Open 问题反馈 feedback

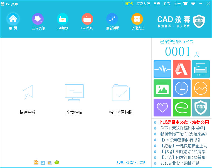click(144, 4)
